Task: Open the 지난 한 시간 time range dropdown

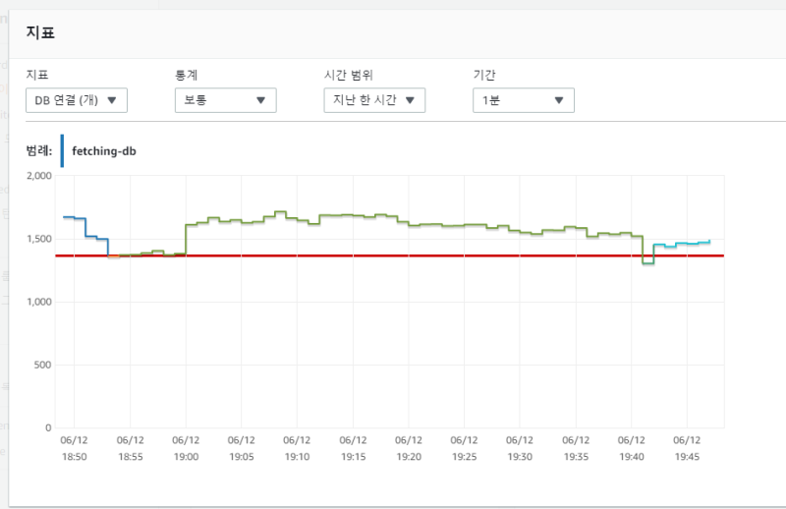Action: tap(373, 100)
